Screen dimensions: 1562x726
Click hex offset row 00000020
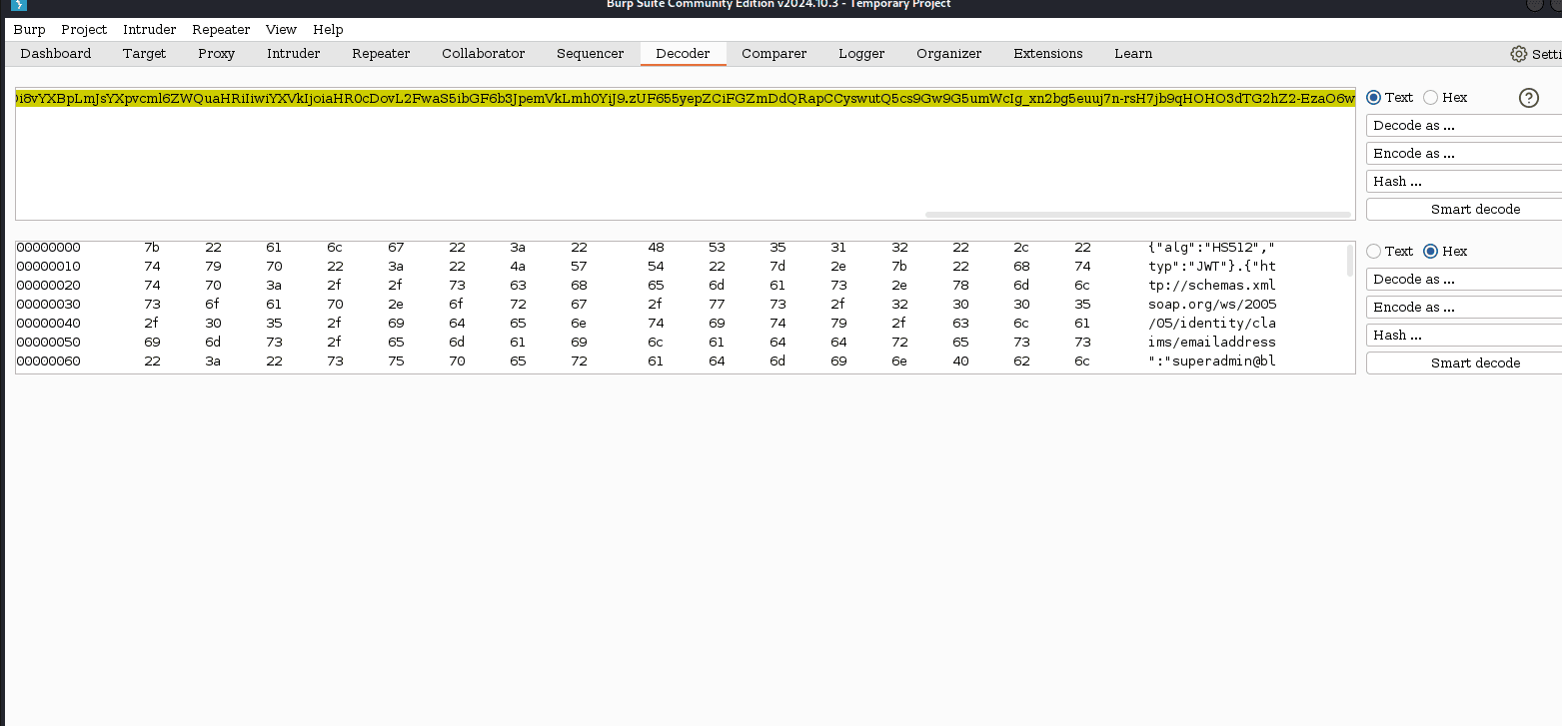[x=49, y=286]
